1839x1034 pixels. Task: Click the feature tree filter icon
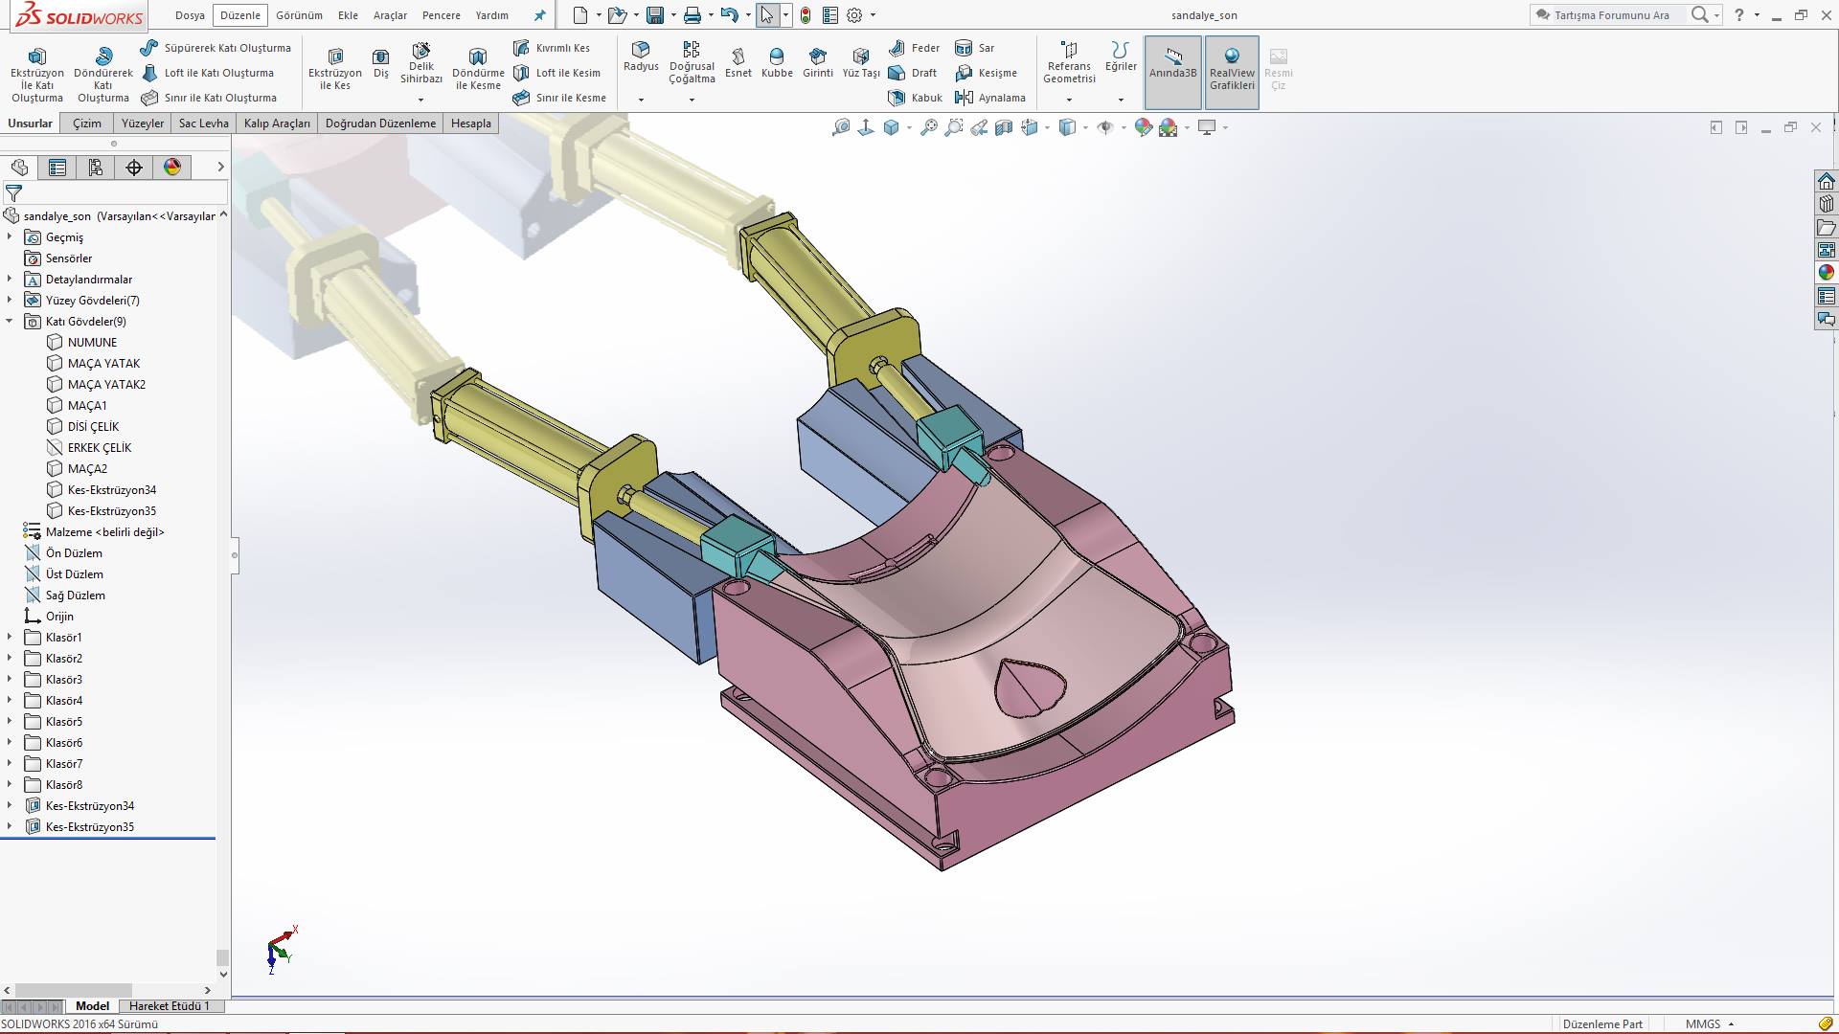pyautogui.click(x=13, y=193)
